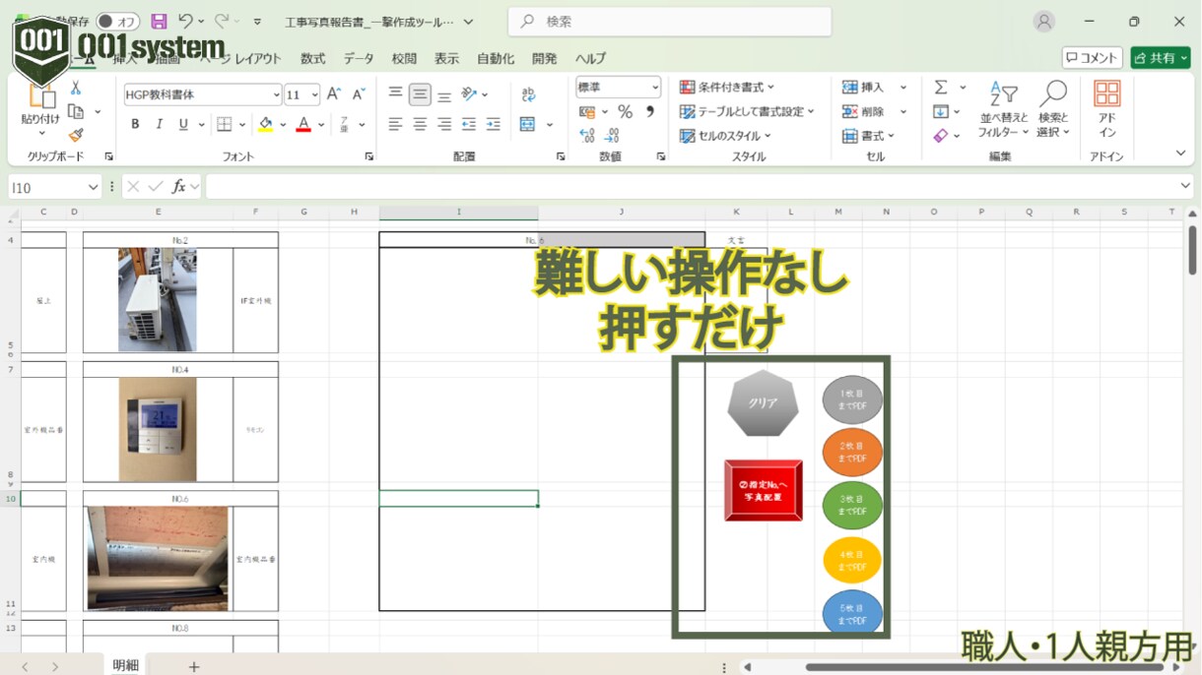Open the Automate (自動化) tab
The height and width of the screenshot is (675, 1202).
point(496,59)
